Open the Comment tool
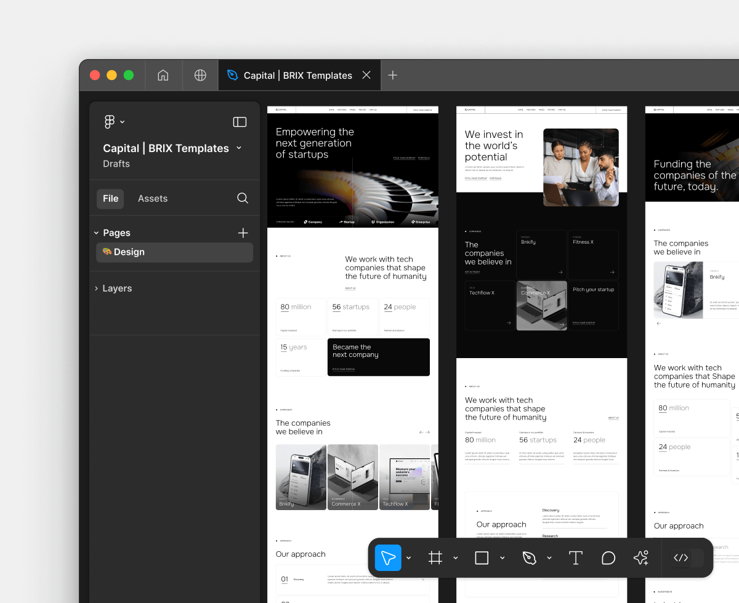The image size is (739, 603). (608, 558)
